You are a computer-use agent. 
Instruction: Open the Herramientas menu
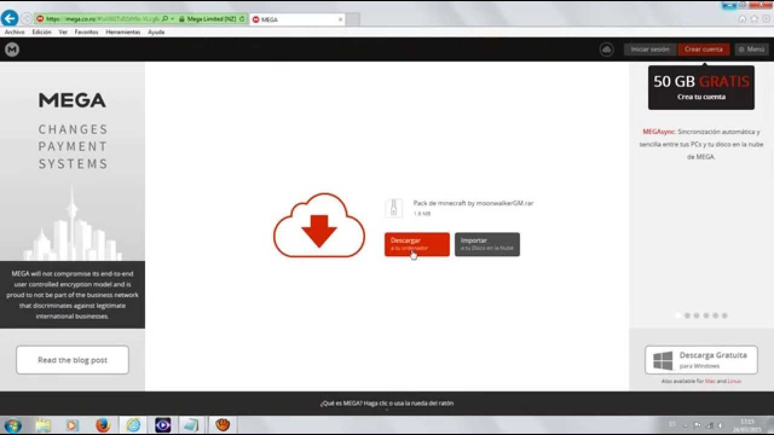tap(123, 32)
